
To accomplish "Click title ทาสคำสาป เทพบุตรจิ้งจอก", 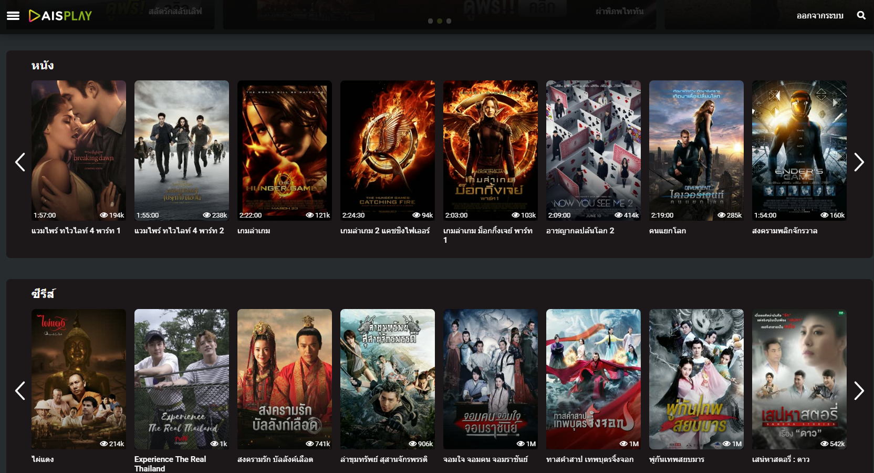I will coord(590,459).
